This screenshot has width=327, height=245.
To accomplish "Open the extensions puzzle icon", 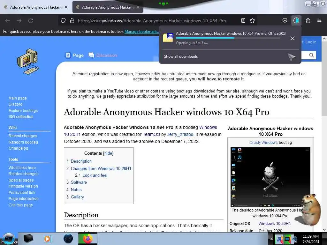I will coord(308,20).
